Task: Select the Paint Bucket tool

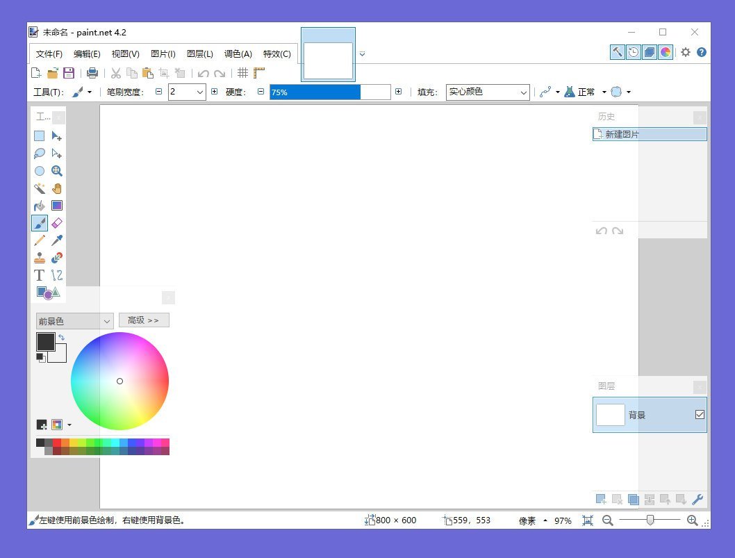Action: tap(40, 205)
